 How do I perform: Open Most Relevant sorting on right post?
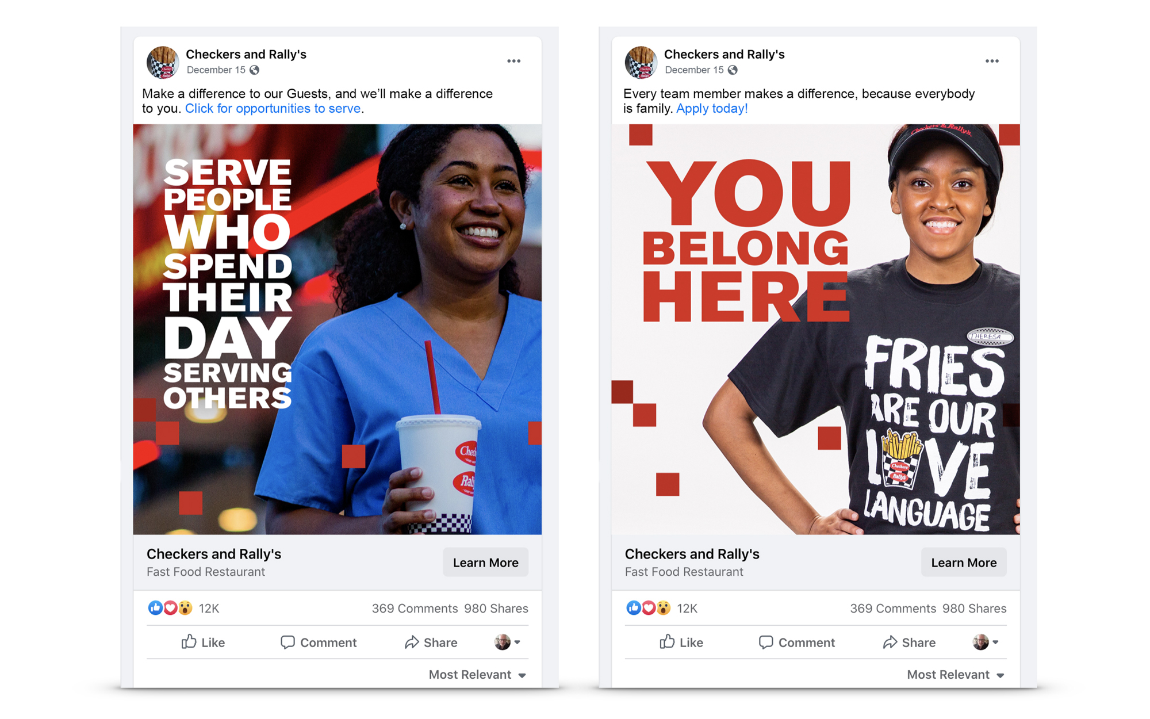956,675
